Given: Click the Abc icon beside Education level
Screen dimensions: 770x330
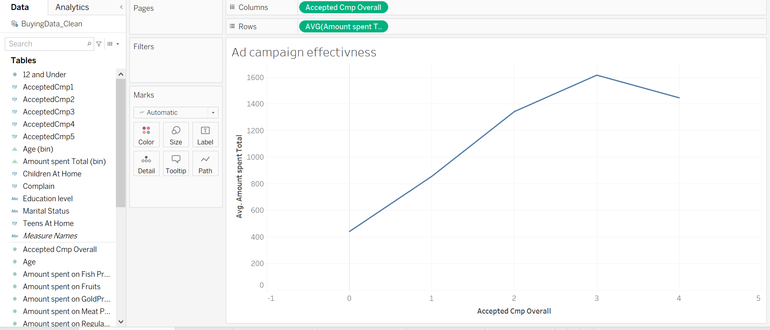Looking at the screenshot, I should click(x=15, y=199).
